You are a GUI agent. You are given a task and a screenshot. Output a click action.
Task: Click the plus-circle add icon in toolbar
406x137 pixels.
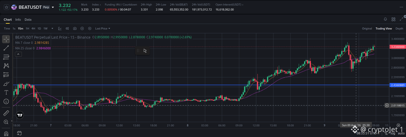coord(82,28)
